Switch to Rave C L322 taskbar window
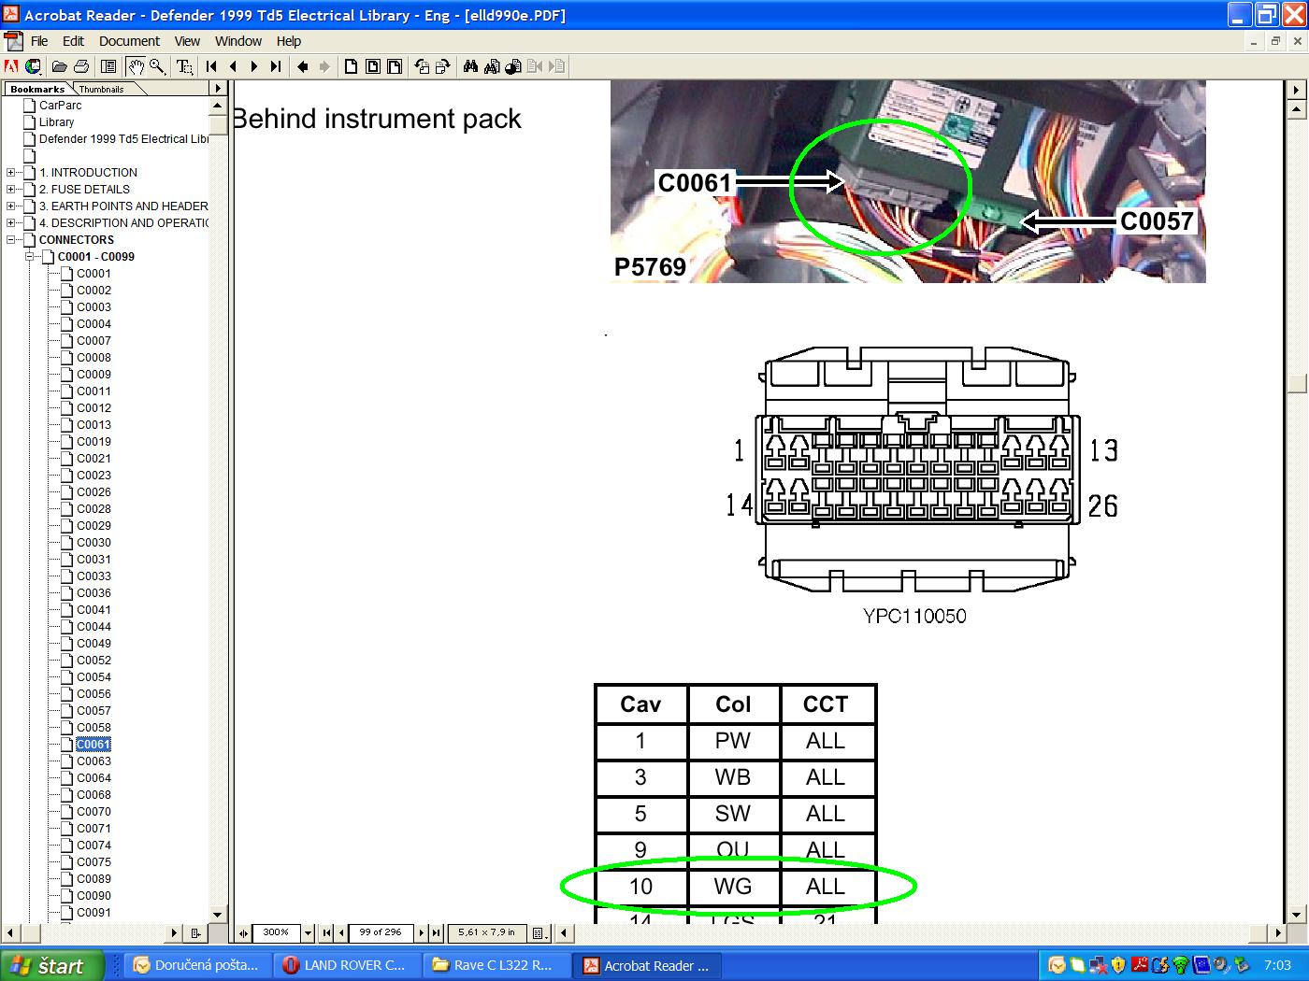The image size is (1309, 981). [494, 965]
